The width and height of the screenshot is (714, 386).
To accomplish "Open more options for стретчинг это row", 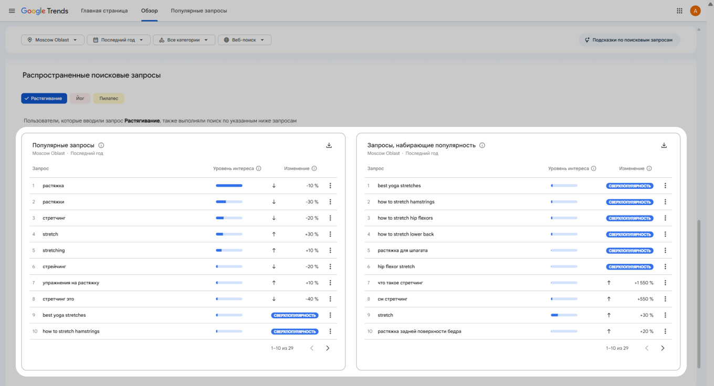I will click(330, 299).
